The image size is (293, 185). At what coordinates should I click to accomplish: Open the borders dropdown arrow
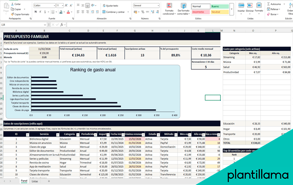[x=56, y=12]
